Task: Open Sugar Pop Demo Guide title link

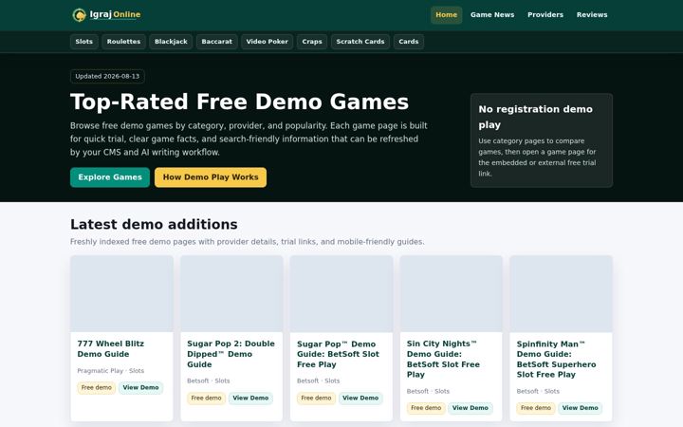Action: 338,354
